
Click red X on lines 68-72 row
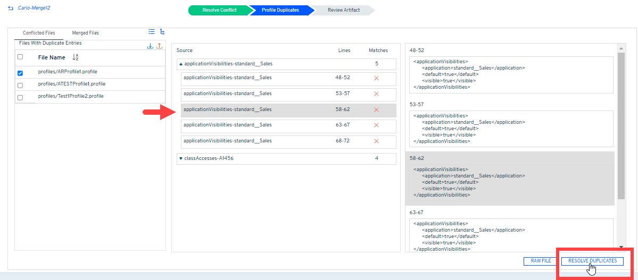coord(376,141)
